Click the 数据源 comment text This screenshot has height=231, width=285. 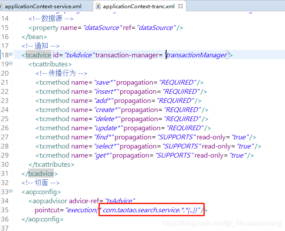pos(51,18)
